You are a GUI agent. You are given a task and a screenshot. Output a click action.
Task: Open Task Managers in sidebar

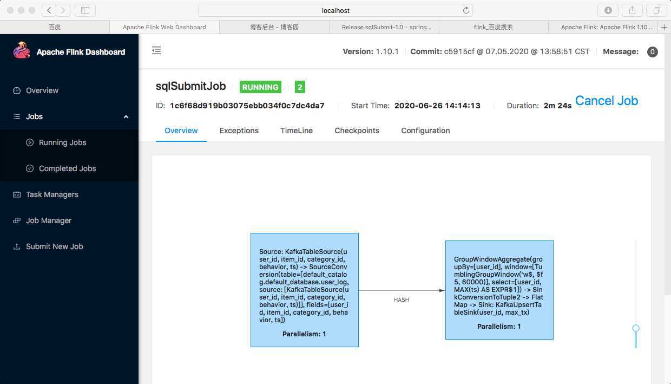click(52, 194)
